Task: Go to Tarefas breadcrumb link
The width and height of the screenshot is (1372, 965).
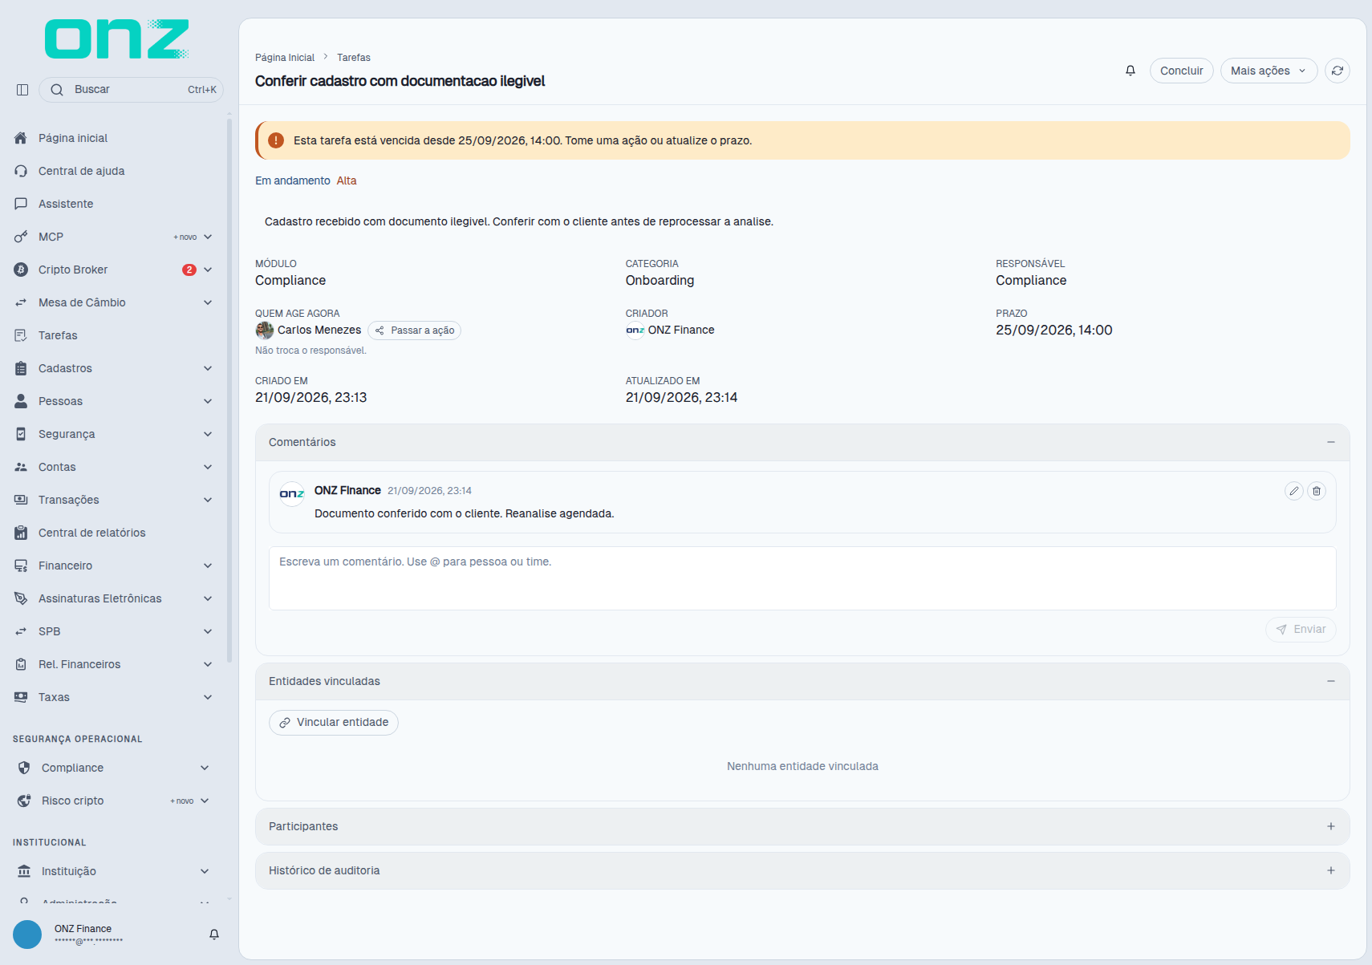Action: [x=354, y=58]
